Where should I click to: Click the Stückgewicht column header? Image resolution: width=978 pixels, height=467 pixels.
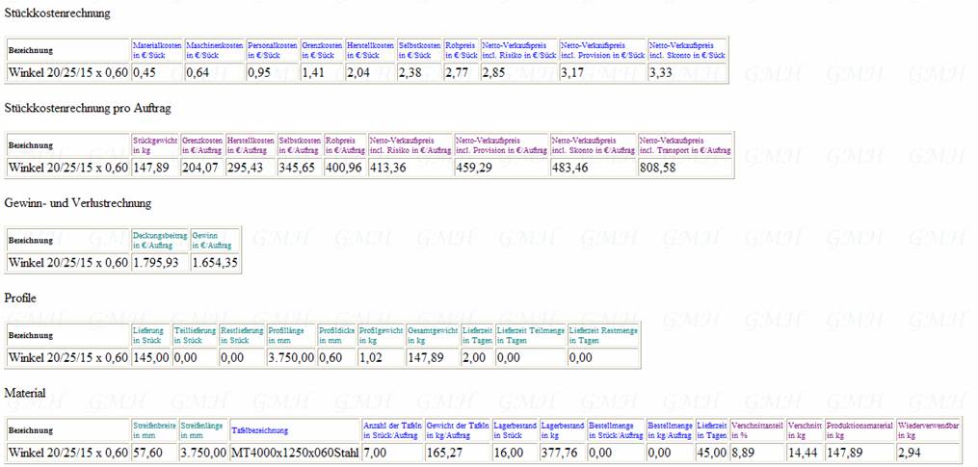[155, 145]
